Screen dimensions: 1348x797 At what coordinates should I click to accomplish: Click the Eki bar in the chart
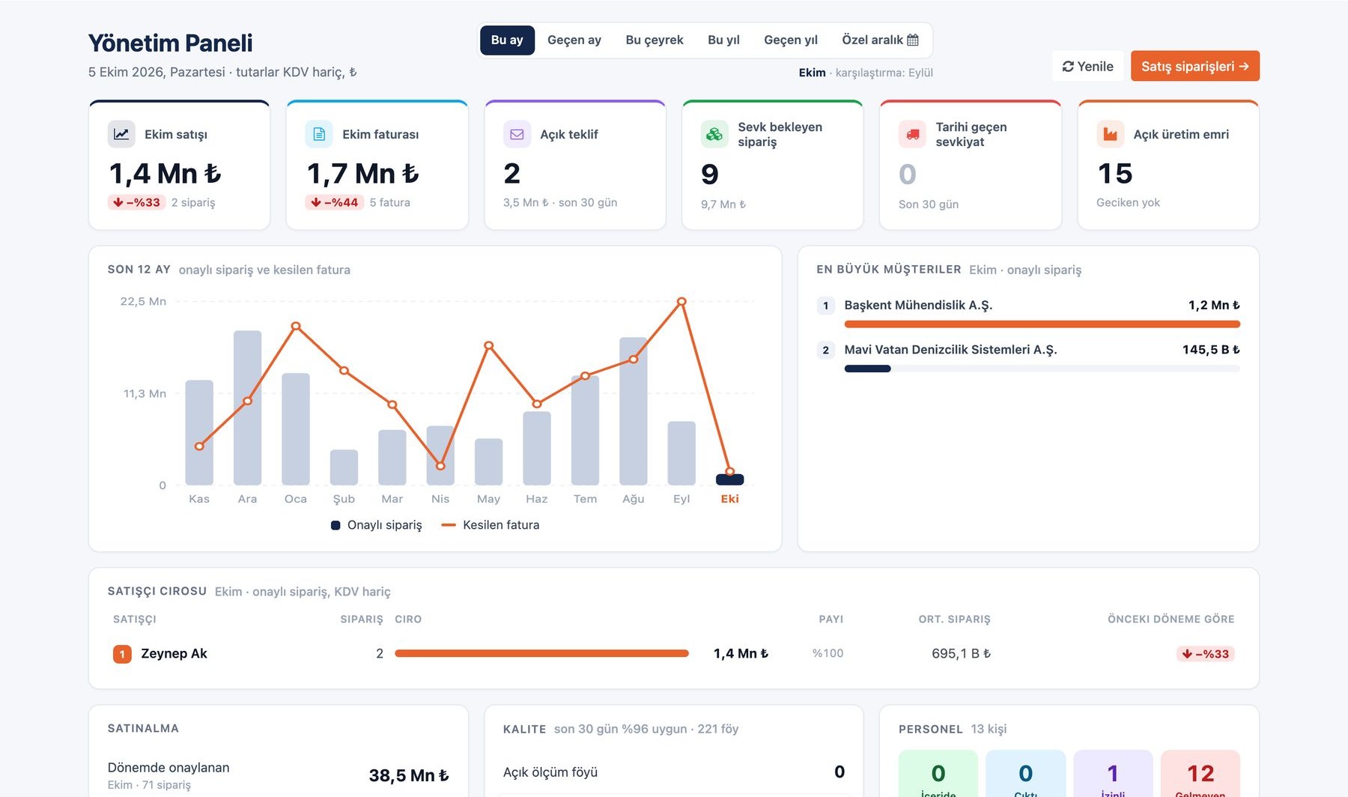point(730,479)
